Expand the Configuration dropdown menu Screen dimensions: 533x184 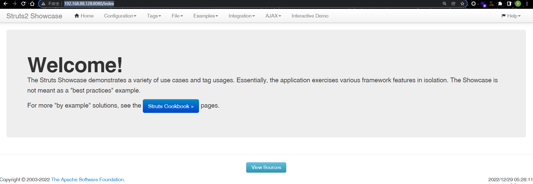[120, 16]
